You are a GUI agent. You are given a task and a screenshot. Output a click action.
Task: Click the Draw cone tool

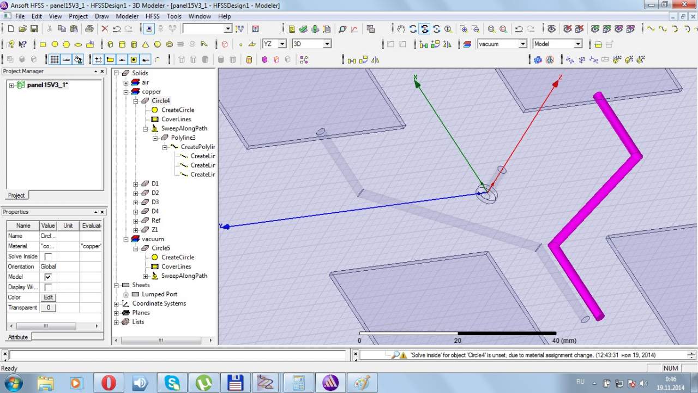[x=146, y=44]
